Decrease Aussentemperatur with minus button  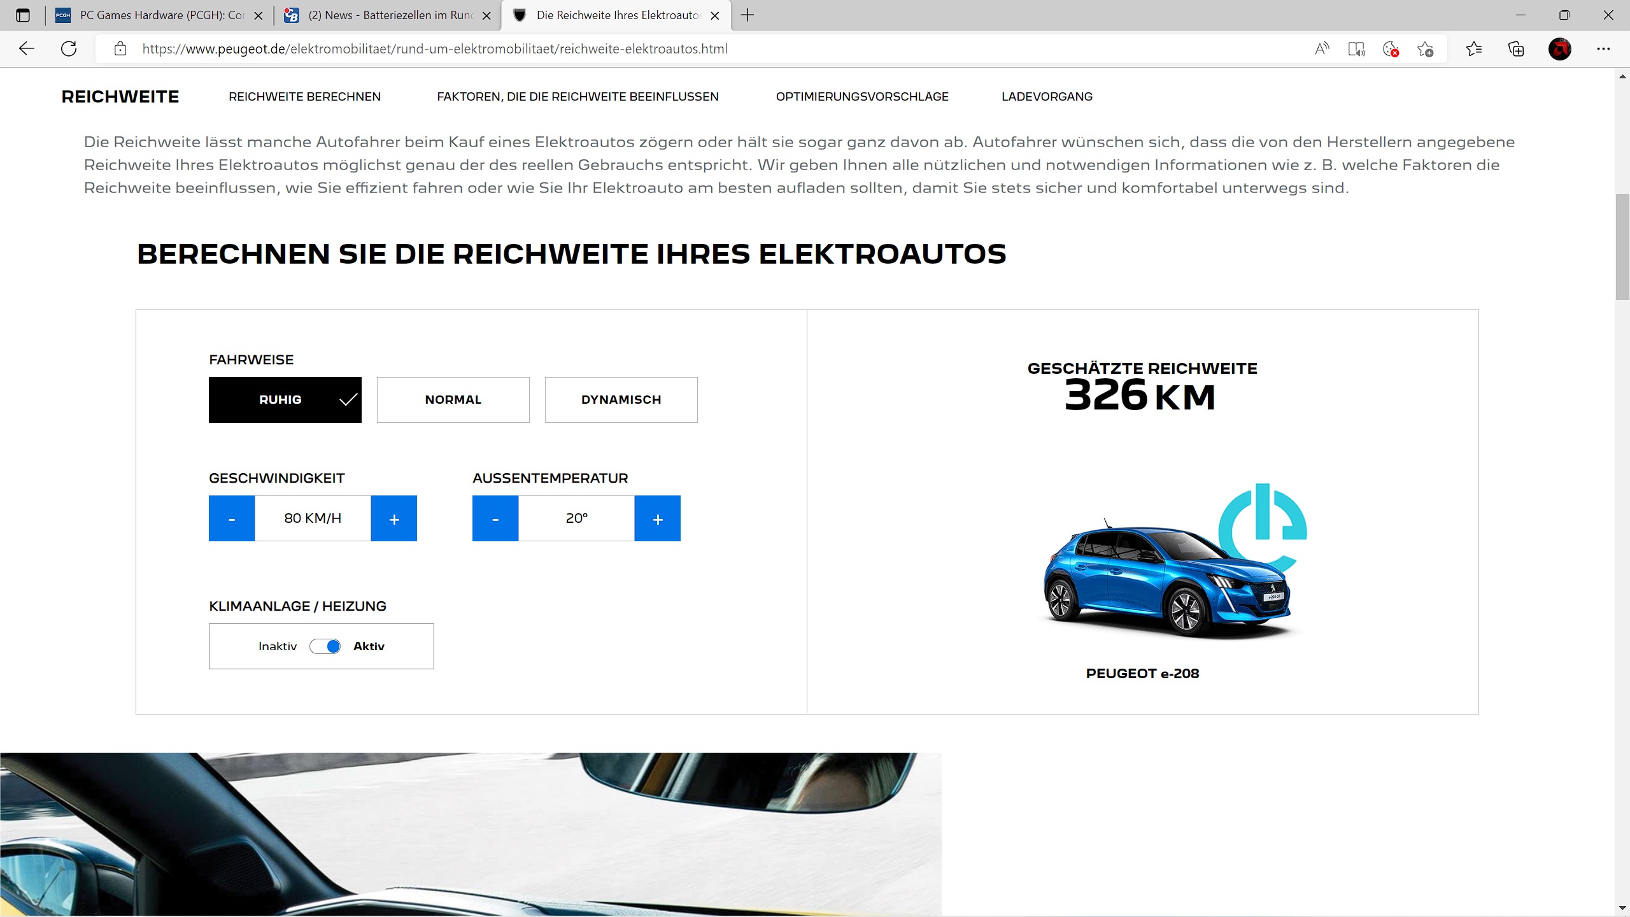tap(495, 518)
